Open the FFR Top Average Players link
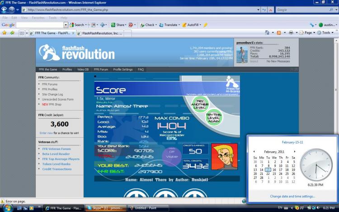The image size is (339, 212). pyautogui.click(x=61, y=159)
